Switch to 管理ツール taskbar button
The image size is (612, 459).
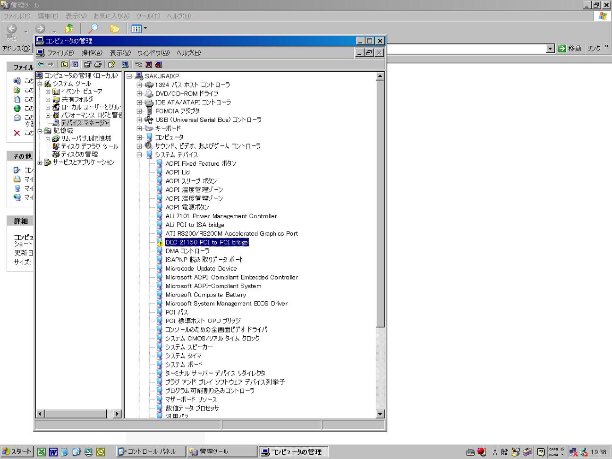pos(221,452)
